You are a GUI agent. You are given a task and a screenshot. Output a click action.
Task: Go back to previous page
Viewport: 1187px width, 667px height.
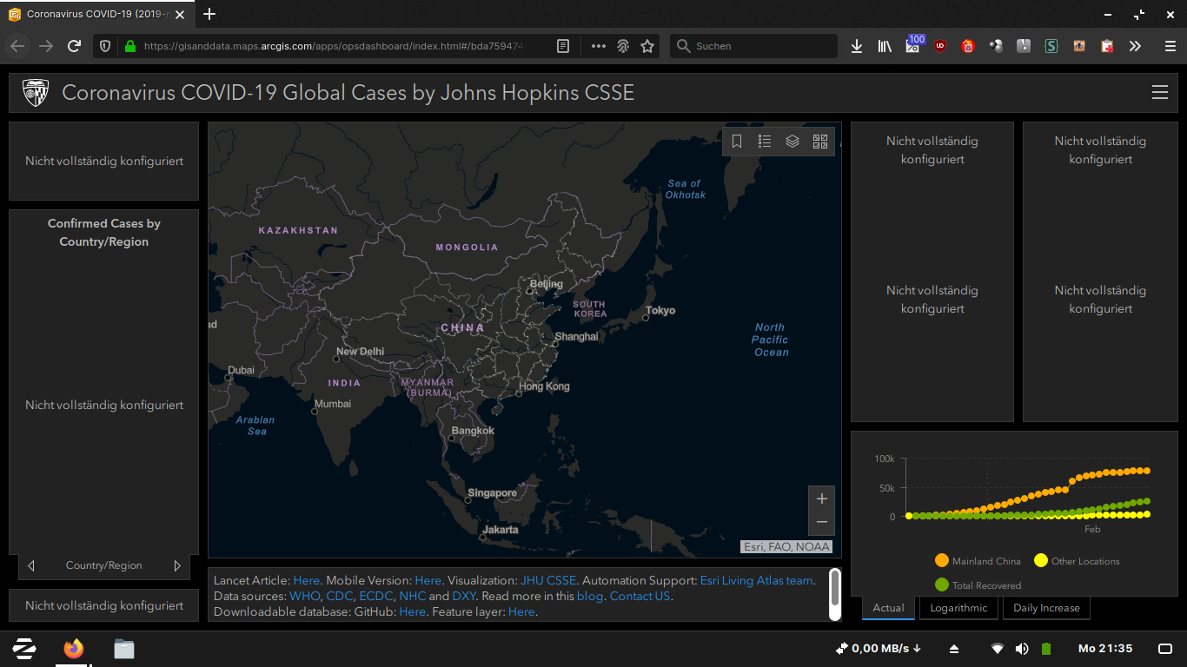(x=17, y=46)
